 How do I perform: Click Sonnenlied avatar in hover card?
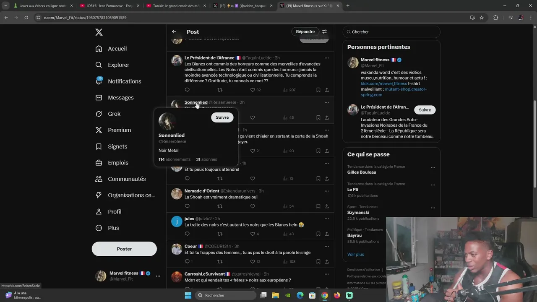coord(167,121)
